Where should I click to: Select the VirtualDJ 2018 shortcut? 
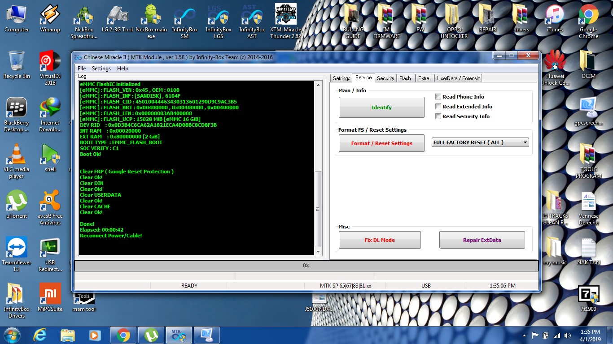(x=50, y=69)
